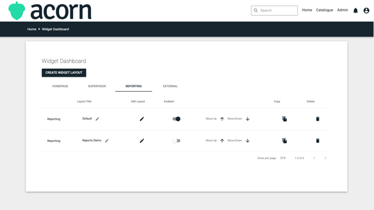Rename the Default layout title pencil
374x210 pixels.
point(97,119)
